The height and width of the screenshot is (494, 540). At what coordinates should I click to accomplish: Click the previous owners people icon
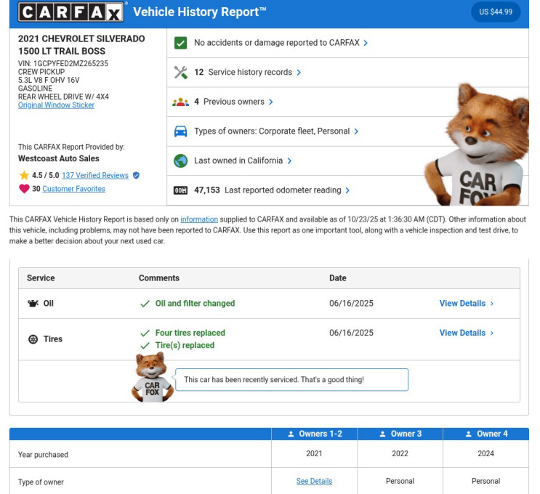click(x=181, y=102)
